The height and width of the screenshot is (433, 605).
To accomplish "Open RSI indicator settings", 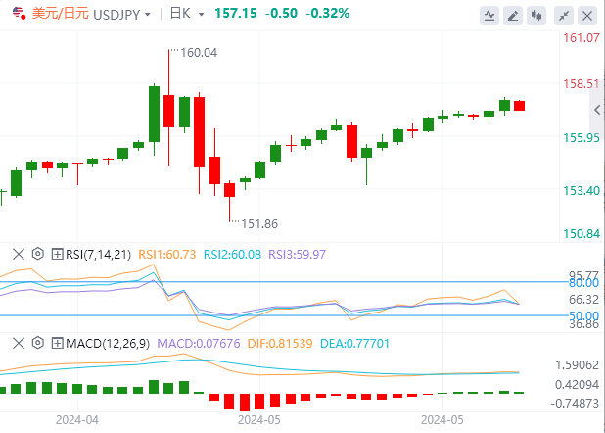I will click(x=38, y=254).
